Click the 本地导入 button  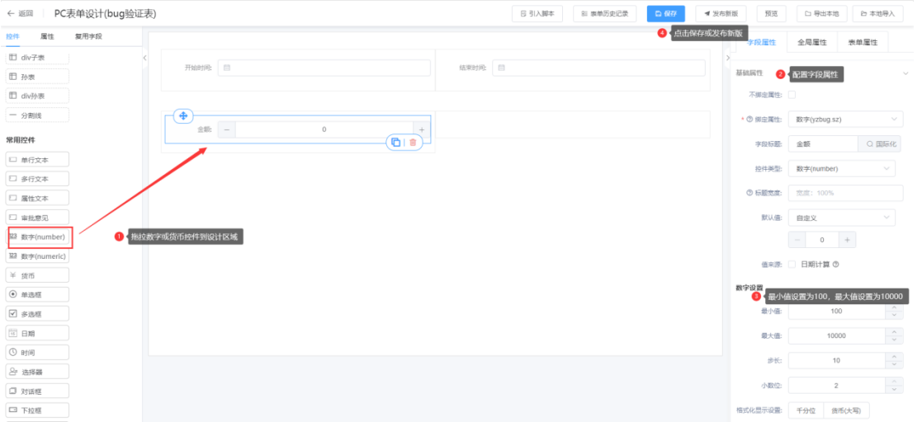pyautogui.click(x=878, y=13)
